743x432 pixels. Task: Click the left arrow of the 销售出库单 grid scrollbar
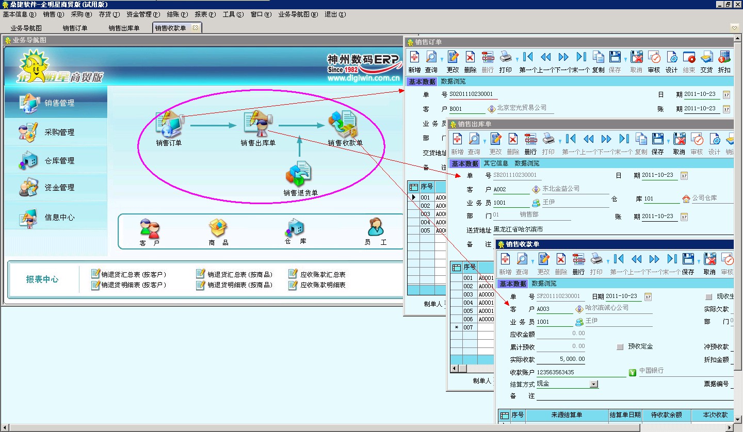(x=455, y=369)
